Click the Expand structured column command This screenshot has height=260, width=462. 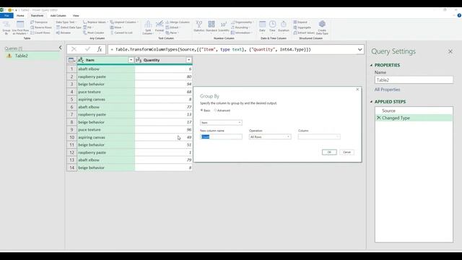click(300, 22)
